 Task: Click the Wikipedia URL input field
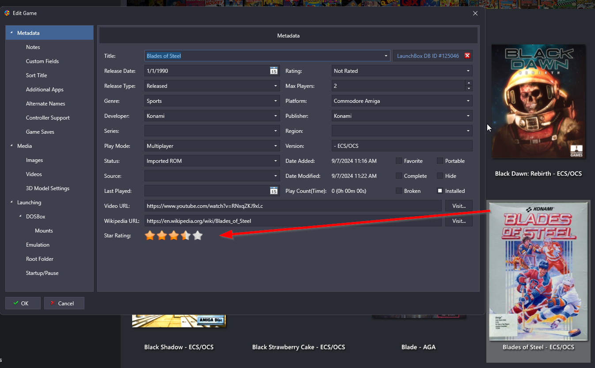[x=293, y=221]
